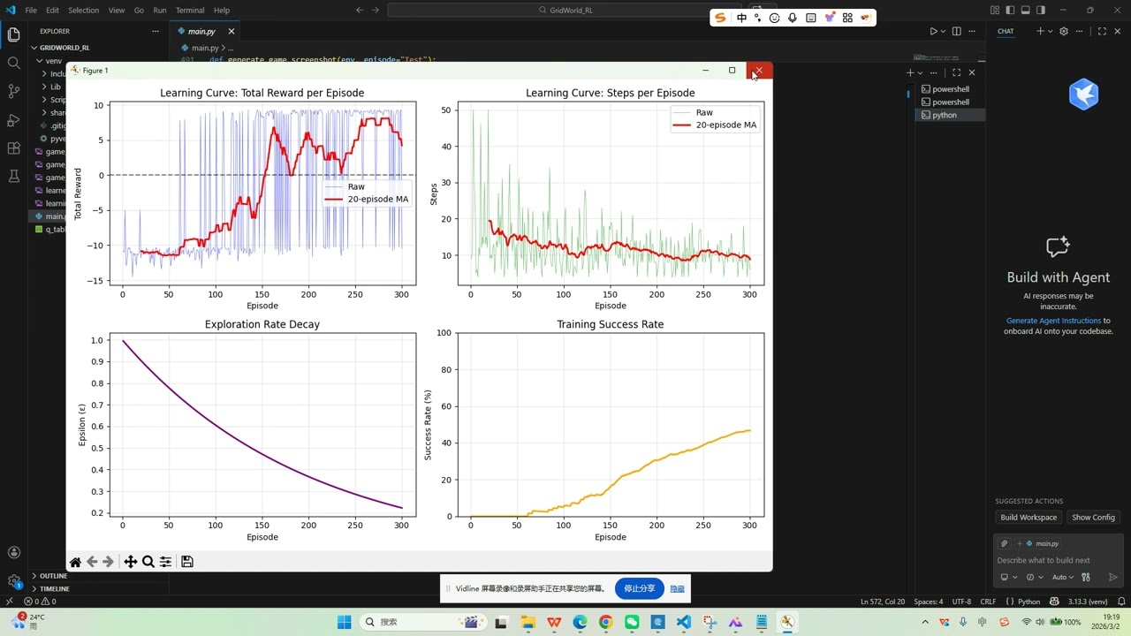Maximize the terminal panel size
Image resolution: width=1131 pixels, height=636 pixels.
point(956,72)
